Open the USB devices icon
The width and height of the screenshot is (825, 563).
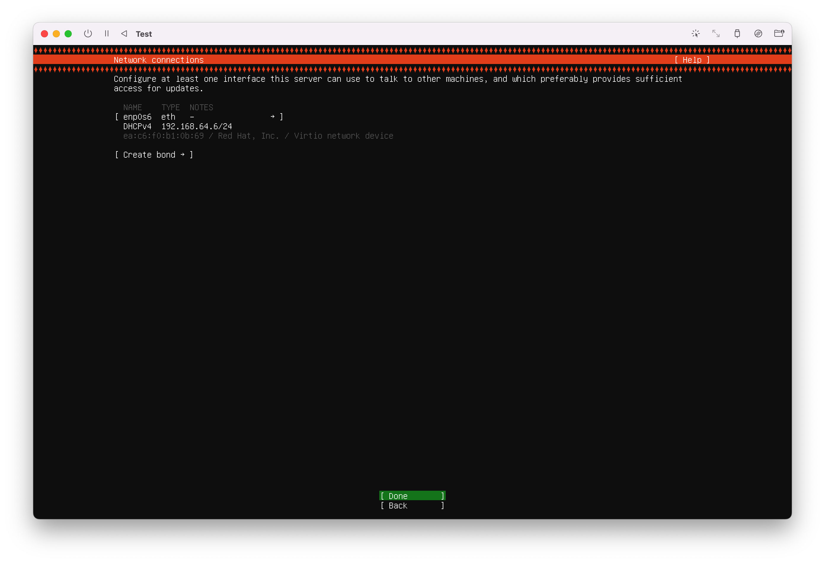(x=737, y=34)
